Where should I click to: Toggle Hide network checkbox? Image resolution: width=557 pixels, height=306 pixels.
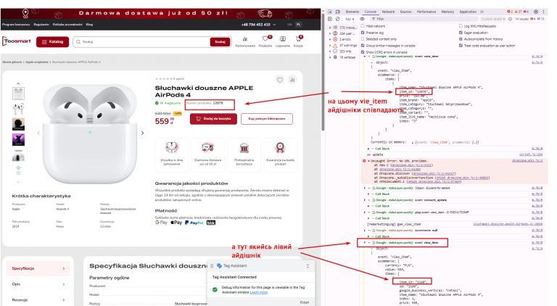[x=363, y=26]
